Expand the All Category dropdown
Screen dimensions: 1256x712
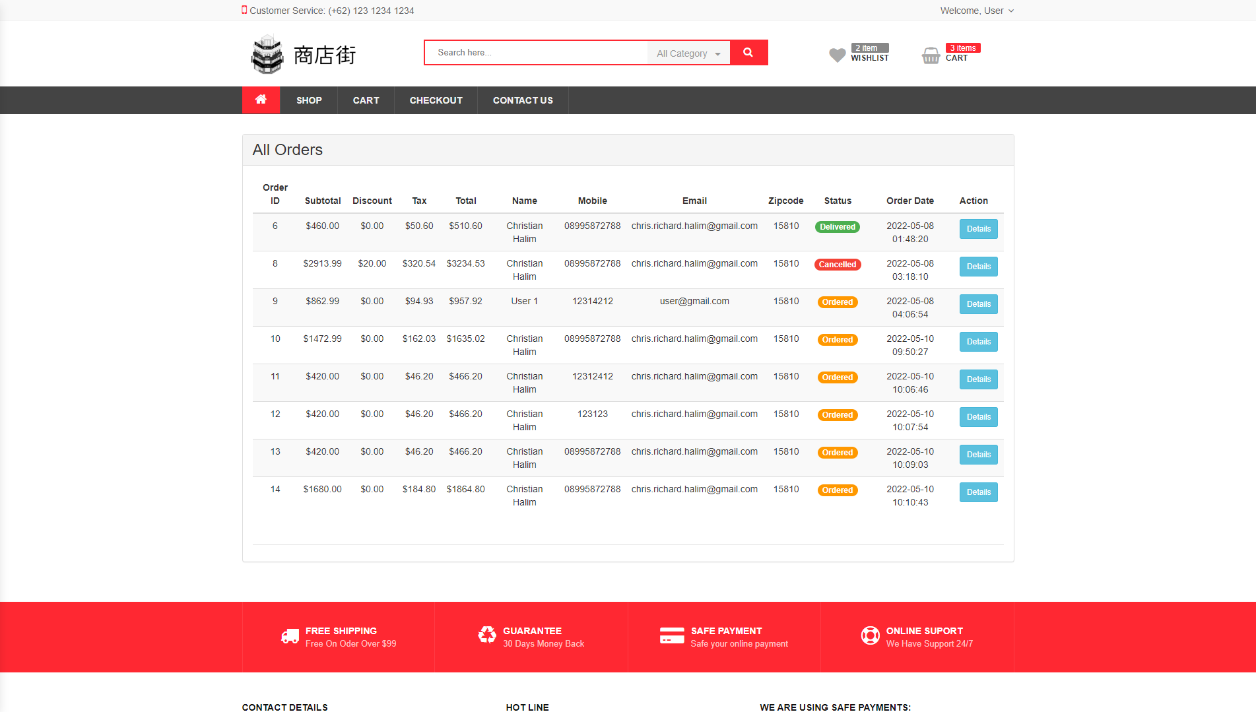coord(688,53)
